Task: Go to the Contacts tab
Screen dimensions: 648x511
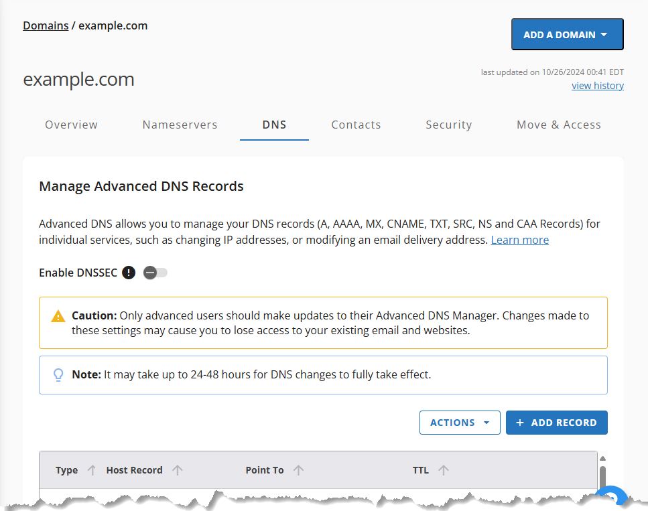Action: (356, 125)
